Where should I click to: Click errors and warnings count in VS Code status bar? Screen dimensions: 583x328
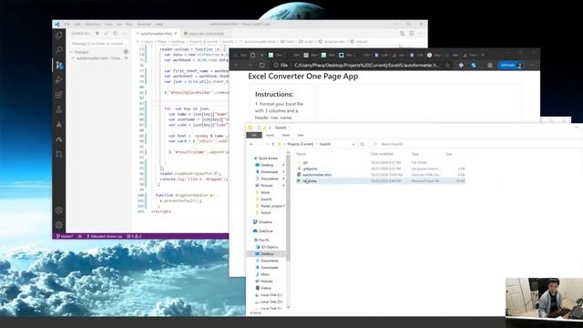point(134,236)
